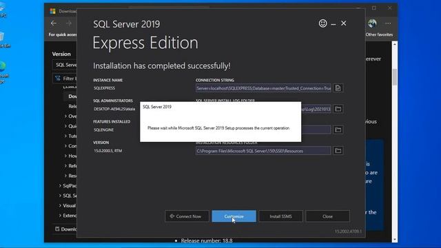Screen dimensions: 441x248
Task: Expand the Hov sidebar tree item
Action: point(65,156)
